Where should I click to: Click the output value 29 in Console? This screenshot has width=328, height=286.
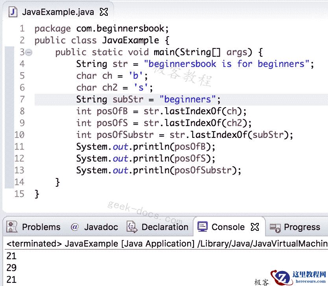point(11,267)
